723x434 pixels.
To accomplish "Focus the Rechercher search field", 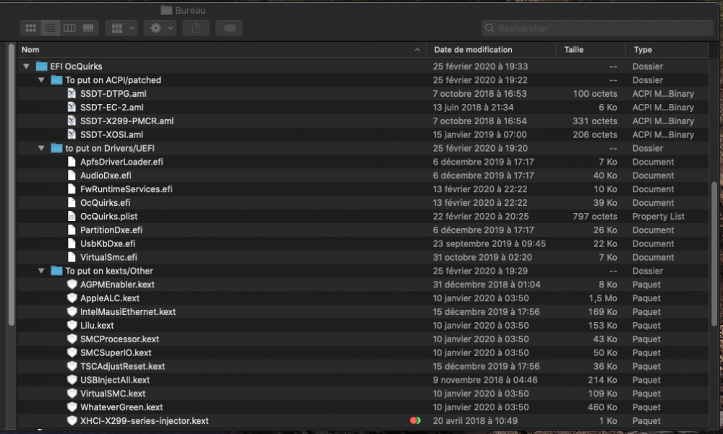I will (597, 28).
